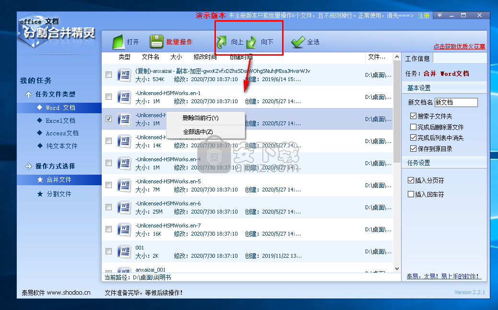Viewport: 498px width, 310px height.
Task: Click the green Open (打开) folder icon
Action: pyautogui.click(x=119, y=42)
